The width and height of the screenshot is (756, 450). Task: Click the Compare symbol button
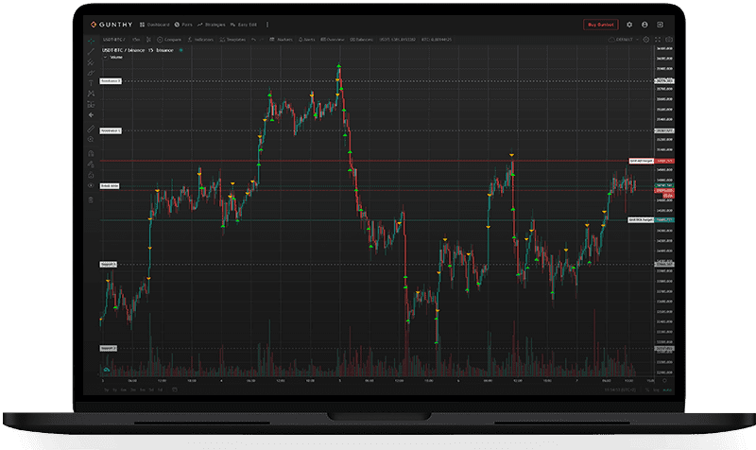171,40
